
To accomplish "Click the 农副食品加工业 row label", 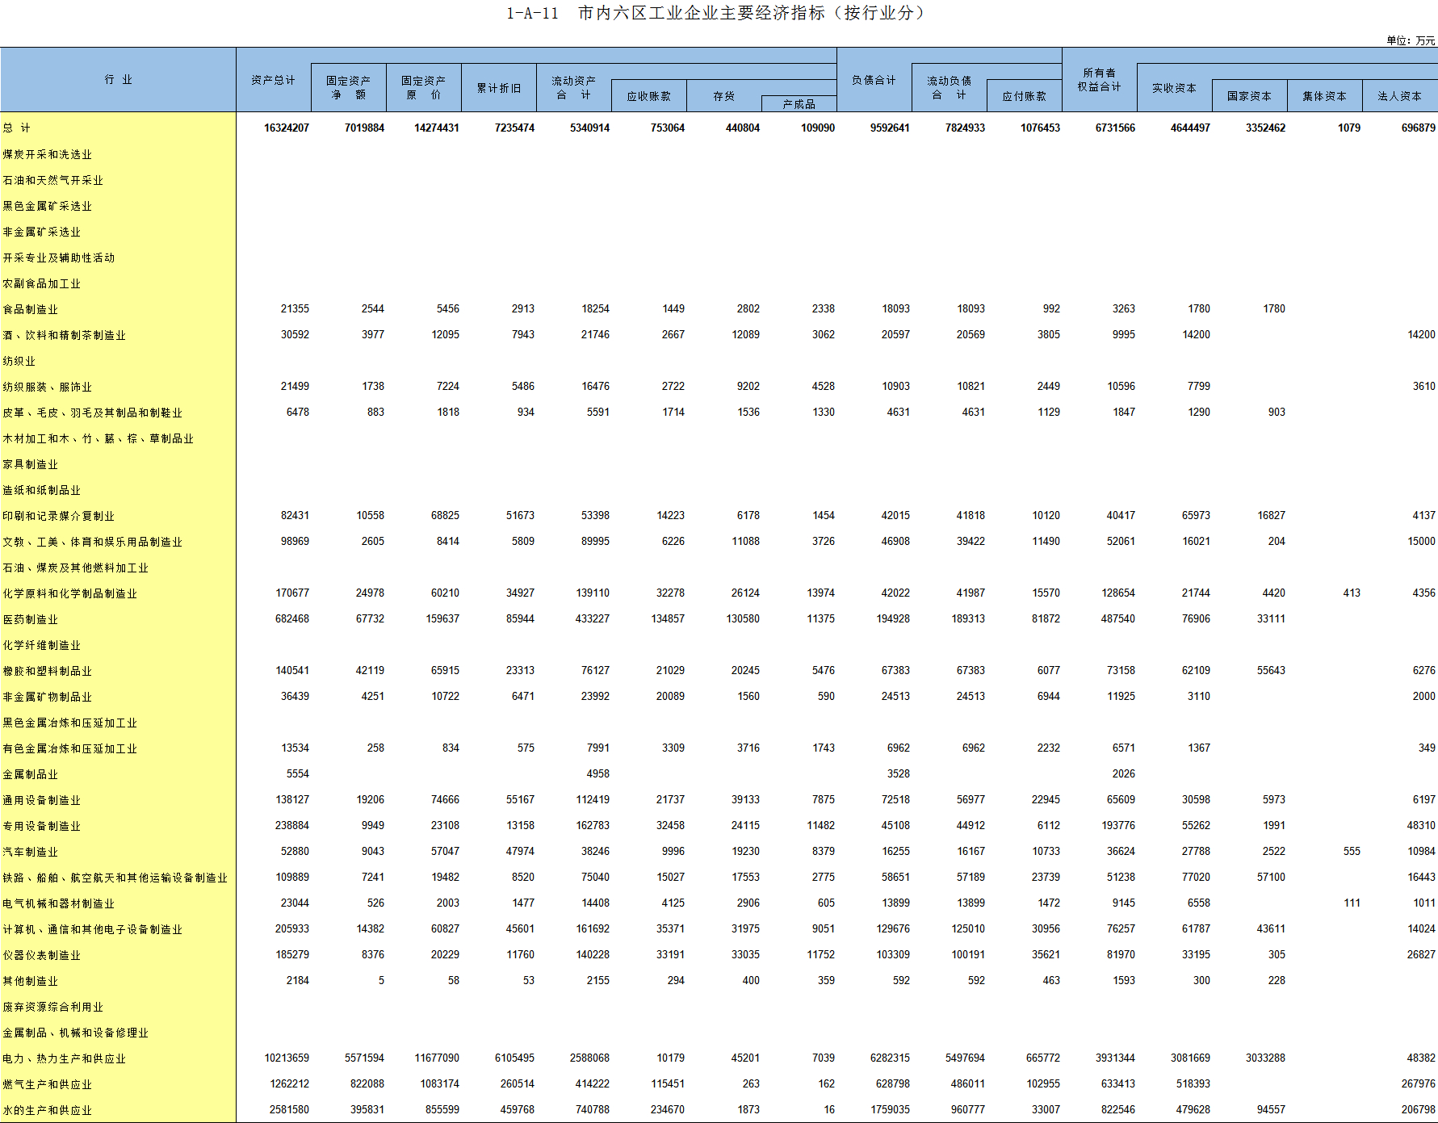I will click(x=41, y=283).
